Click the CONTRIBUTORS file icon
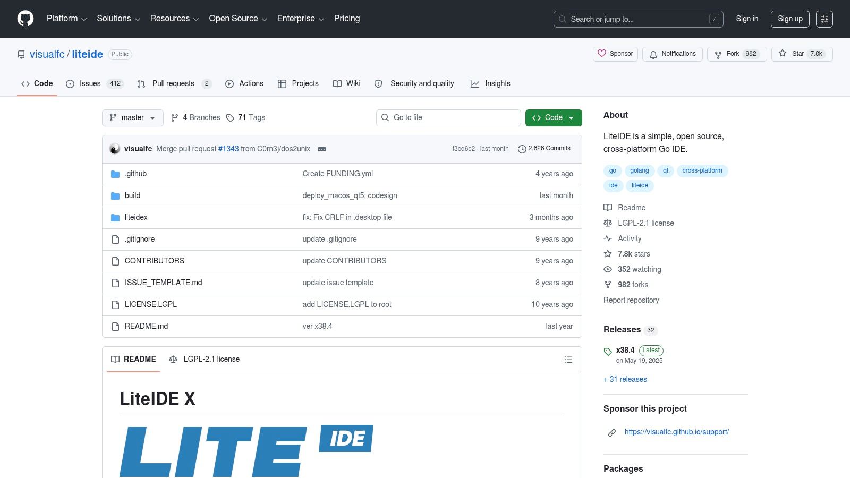The image size is (850, 478). (115, 261)
